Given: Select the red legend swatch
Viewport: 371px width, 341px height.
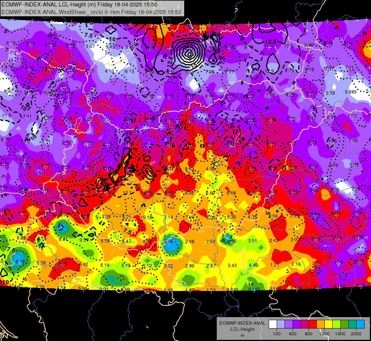Looking at the screenshot, I should (313, 324).
